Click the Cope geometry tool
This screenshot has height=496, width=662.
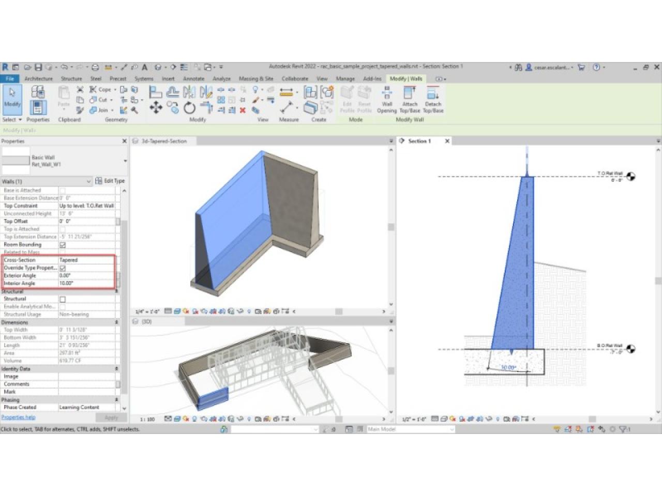coord(102,89)
